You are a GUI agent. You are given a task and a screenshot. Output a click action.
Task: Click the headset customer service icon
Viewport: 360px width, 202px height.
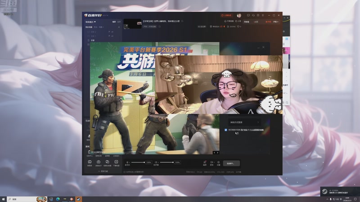coord(253,15)
